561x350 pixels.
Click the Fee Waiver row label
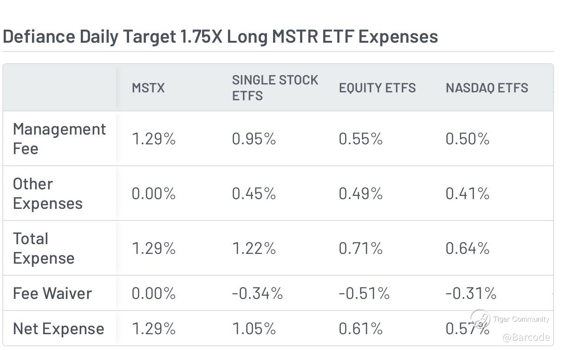pyautogui.click(x=52, y=293)
